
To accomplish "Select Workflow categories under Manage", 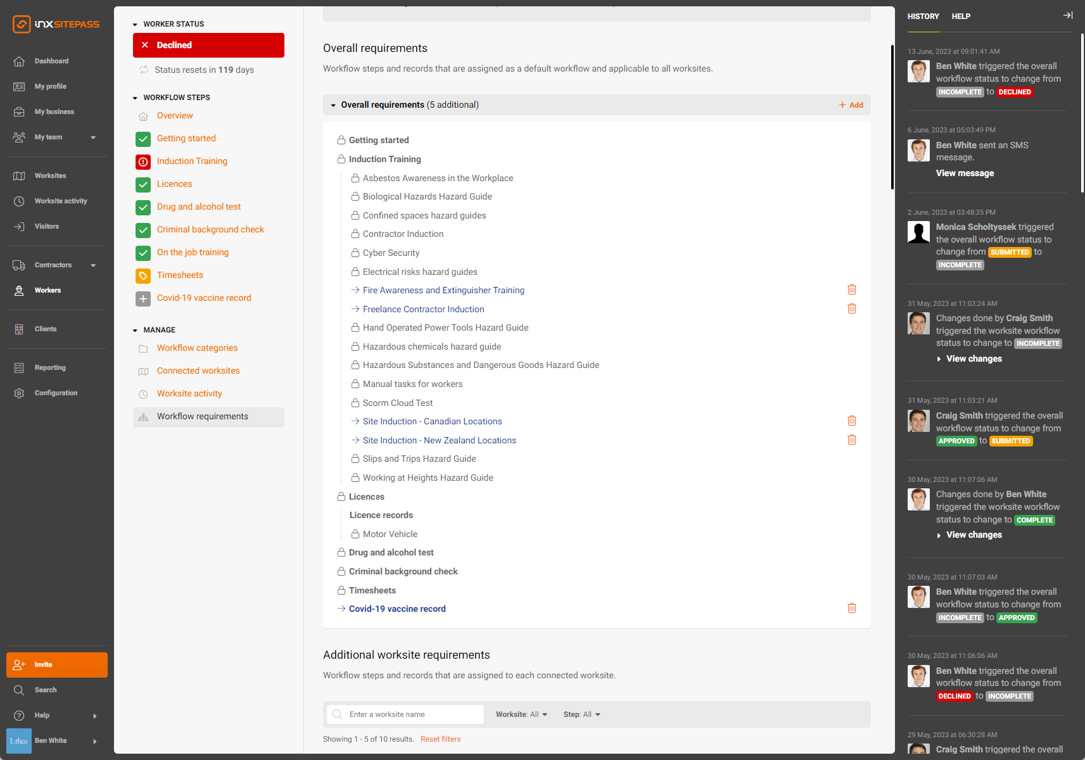I will pos(197,348).
